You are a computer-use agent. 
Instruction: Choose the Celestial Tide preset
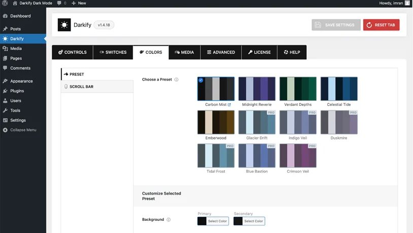(339, 89)
